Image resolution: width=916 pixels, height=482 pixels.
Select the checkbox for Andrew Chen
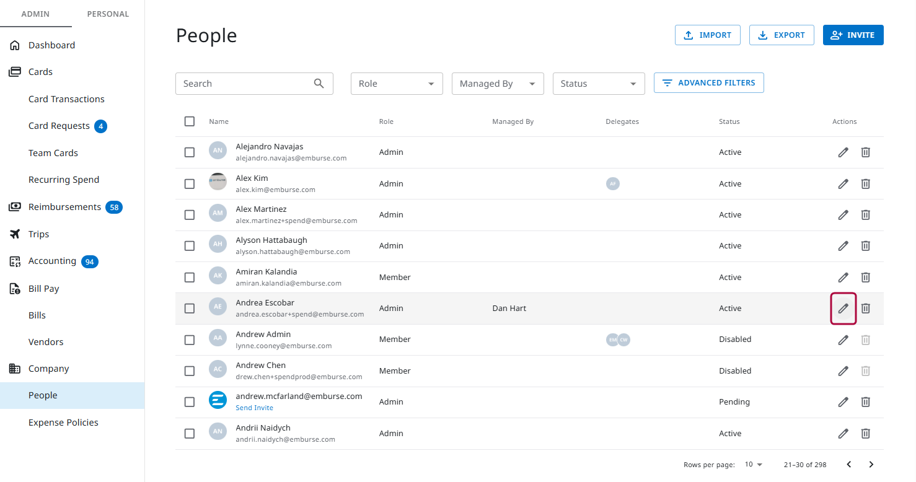(x=189, y=370)
